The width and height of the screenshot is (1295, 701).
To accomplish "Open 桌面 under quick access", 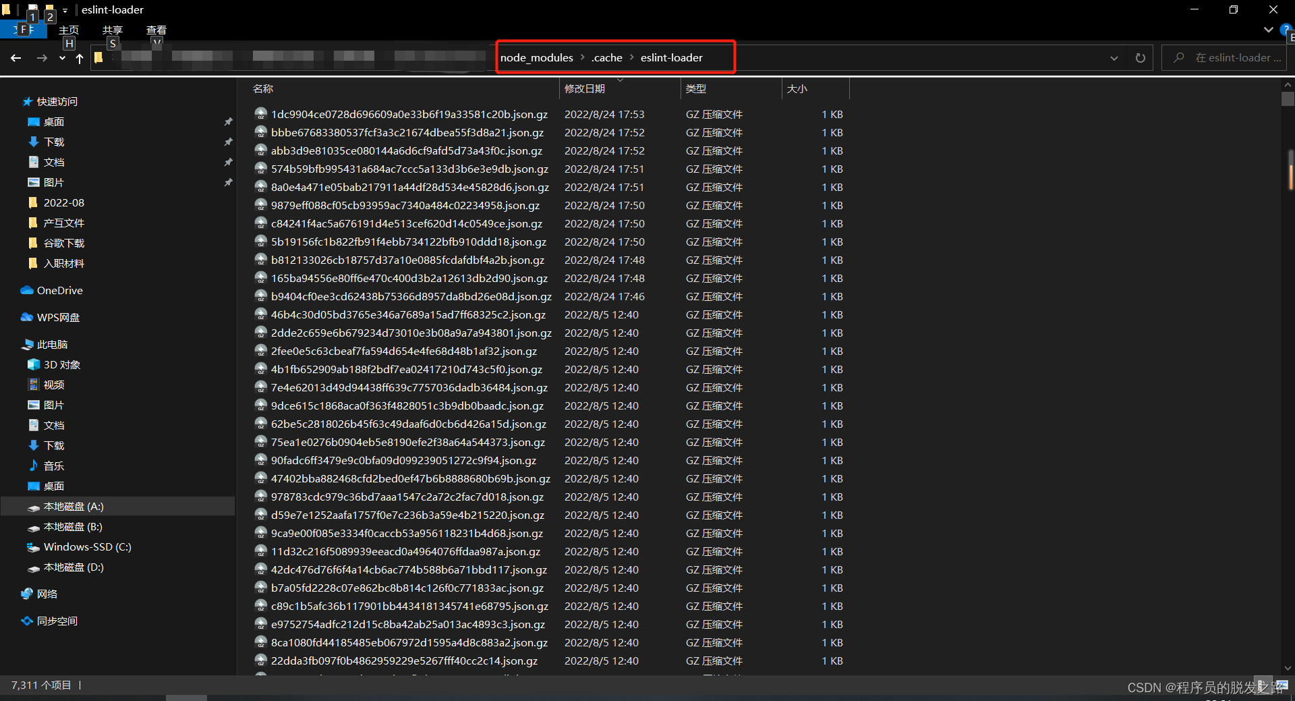I will tap(54, 121).
